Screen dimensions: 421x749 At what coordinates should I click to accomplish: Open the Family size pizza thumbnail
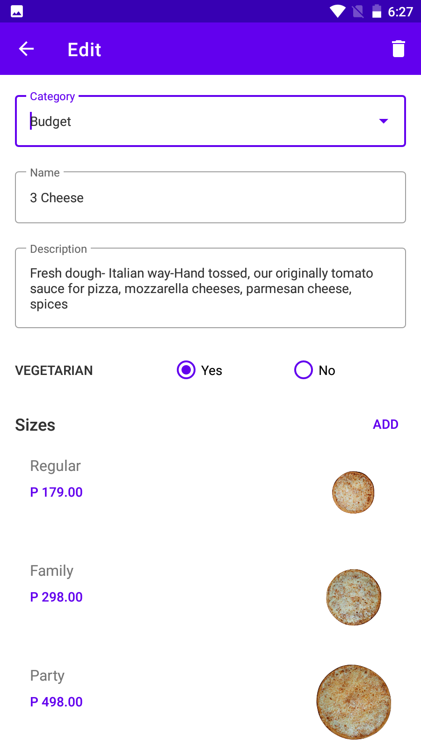click(354, 597)
